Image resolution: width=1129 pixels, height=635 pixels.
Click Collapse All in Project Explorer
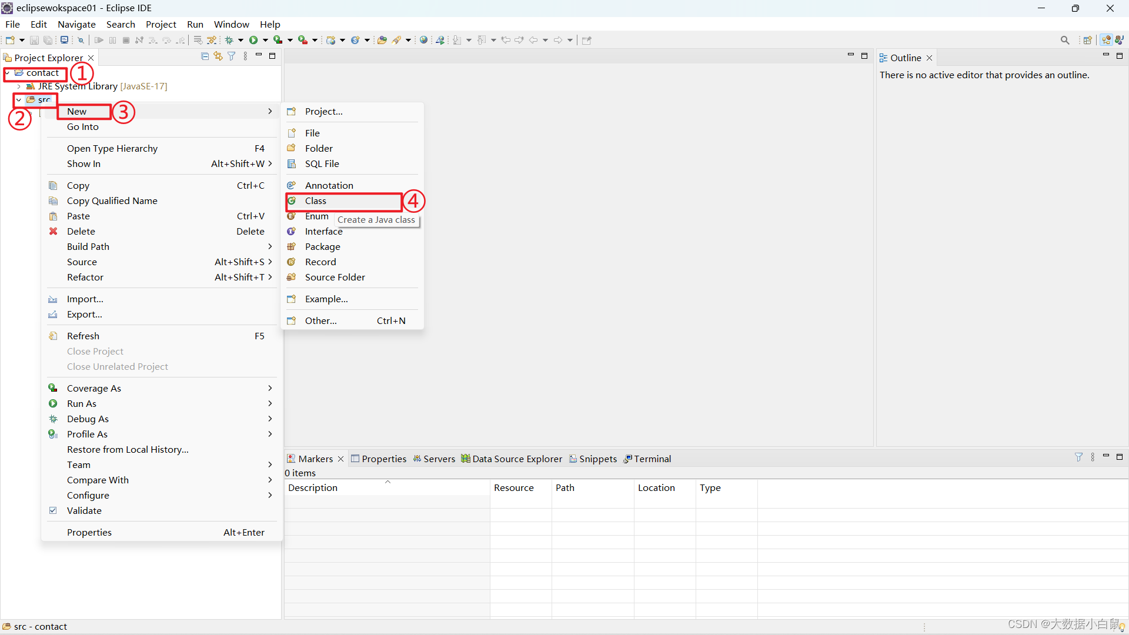(205, 56)
